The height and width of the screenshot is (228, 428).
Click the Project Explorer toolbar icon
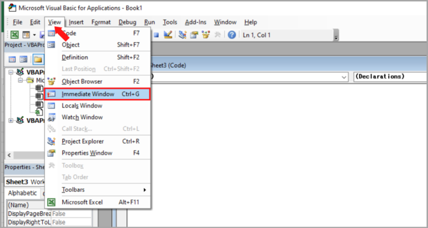[182, 35]
